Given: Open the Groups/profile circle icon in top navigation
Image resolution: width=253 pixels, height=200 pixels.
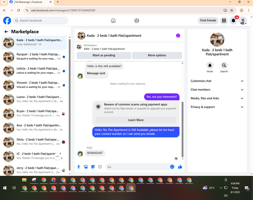Looking at the screenshot, I should pyautogui.click(x=137, y=21).
